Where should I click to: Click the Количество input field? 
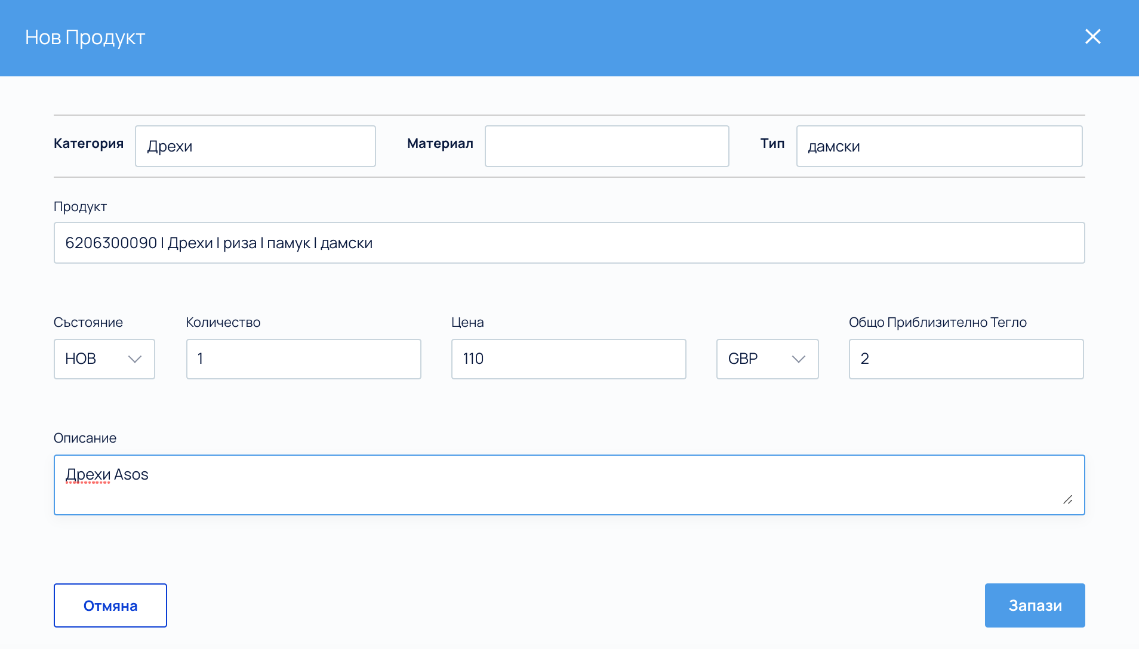(303, 359)
